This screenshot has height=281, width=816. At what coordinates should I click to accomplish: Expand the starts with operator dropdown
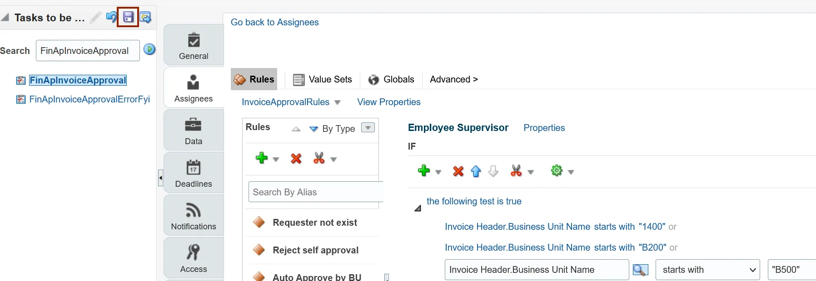[707, 270]
